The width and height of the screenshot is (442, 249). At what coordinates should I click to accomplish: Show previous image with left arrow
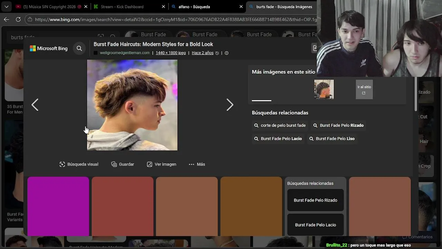click(x=35, y=105)
